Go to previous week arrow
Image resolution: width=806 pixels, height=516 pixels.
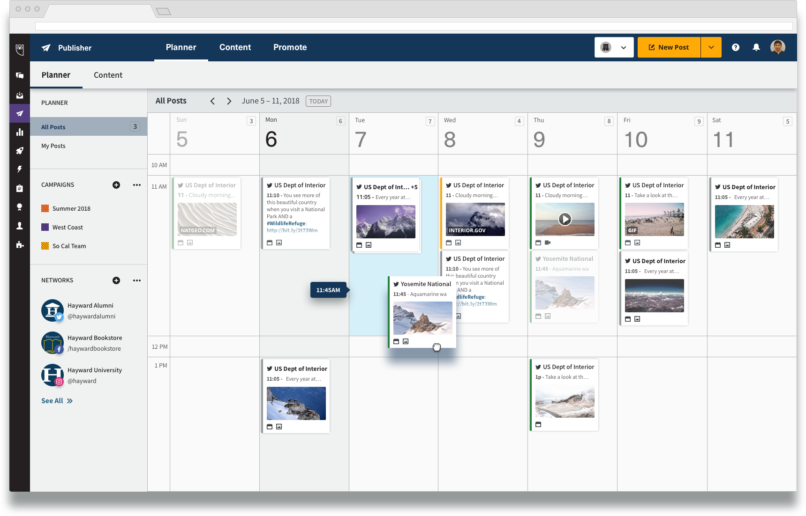tap(212, 101)
